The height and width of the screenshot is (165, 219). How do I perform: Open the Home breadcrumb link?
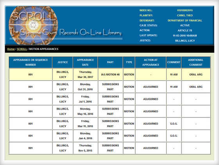click(11, 49)
